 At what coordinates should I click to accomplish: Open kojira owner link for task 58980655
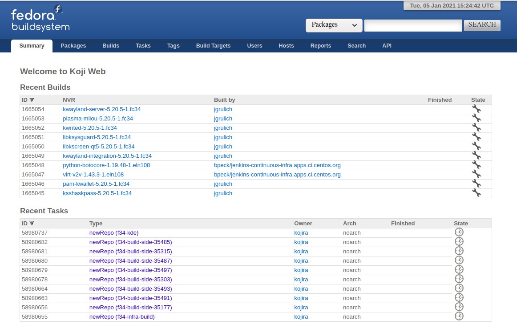301,316
